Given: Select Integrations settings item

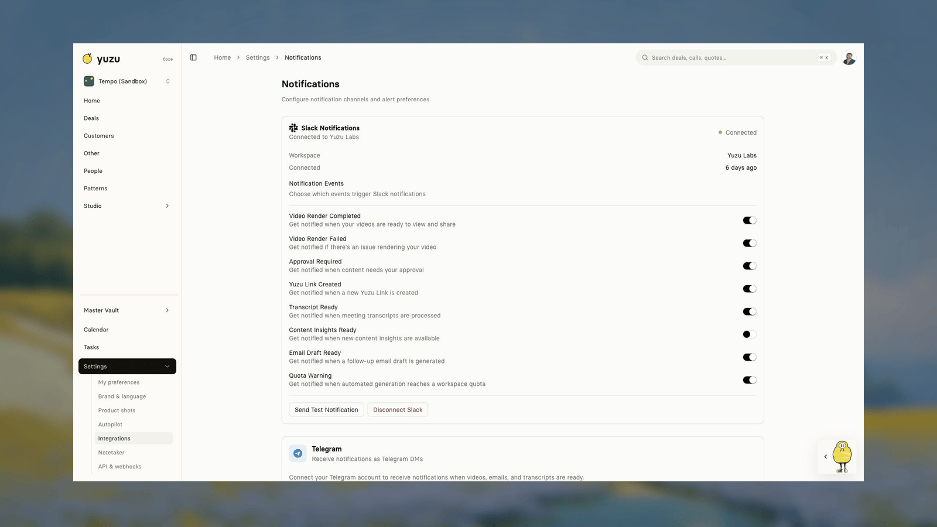Looking at the screenshot, I should pos(134,439).
